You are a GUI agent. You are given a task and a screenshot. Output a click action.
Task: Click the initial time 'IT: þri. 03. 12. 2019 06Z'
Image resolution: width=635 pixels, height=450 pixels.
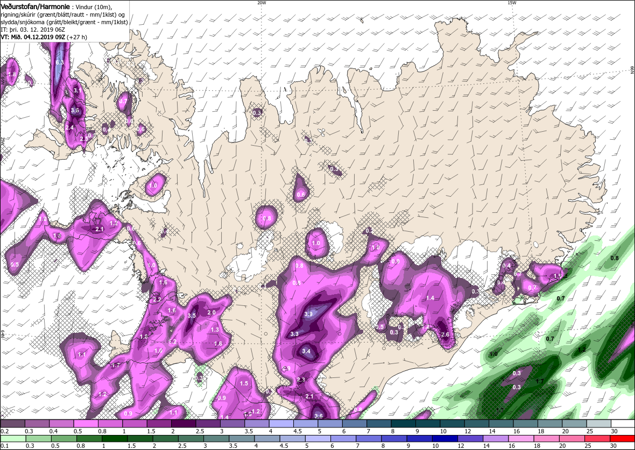tap(33, 30)
